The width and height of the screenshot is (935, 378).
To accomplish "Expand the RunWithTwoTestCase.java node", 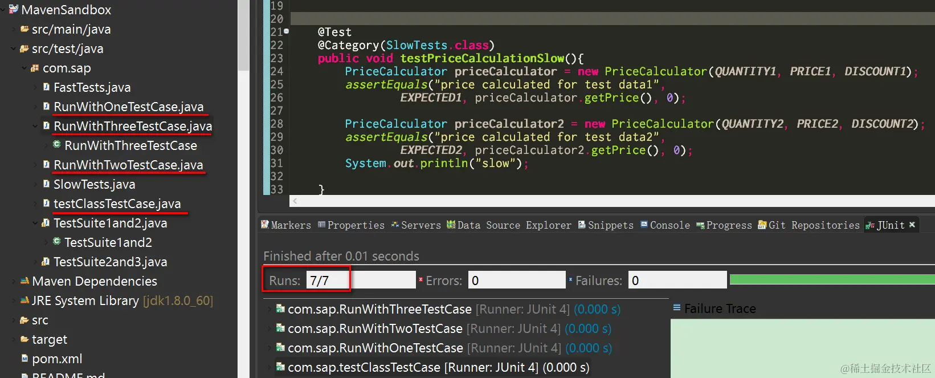I will (x=35, y=165).
